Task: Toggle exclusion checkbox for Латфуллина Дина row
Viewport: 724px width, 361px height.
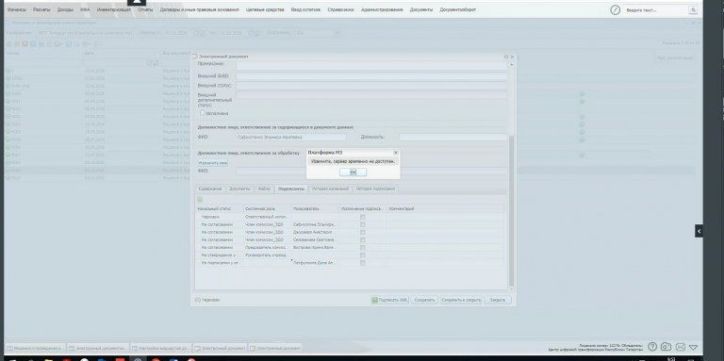Action: (362, 263)
